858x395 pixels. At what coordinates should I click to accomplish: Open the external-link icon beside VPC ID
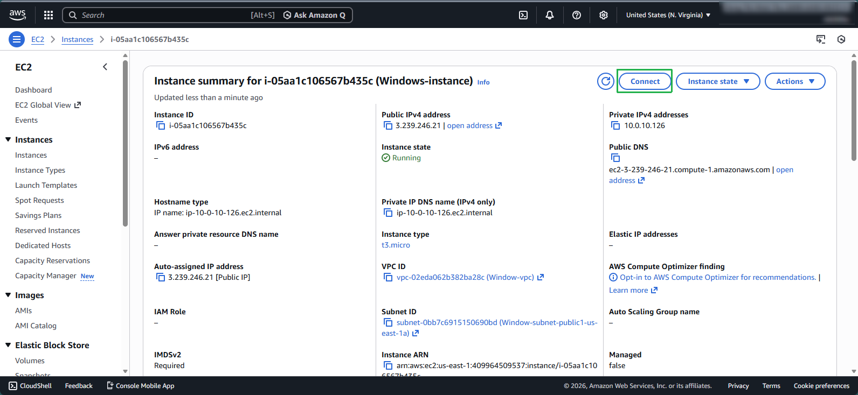tap(541, 277)
